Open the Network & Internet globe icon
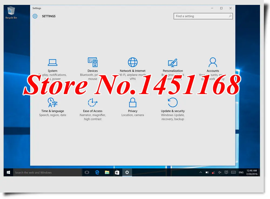270x199 pixels. pyautogui.click(x=133, y=62)
